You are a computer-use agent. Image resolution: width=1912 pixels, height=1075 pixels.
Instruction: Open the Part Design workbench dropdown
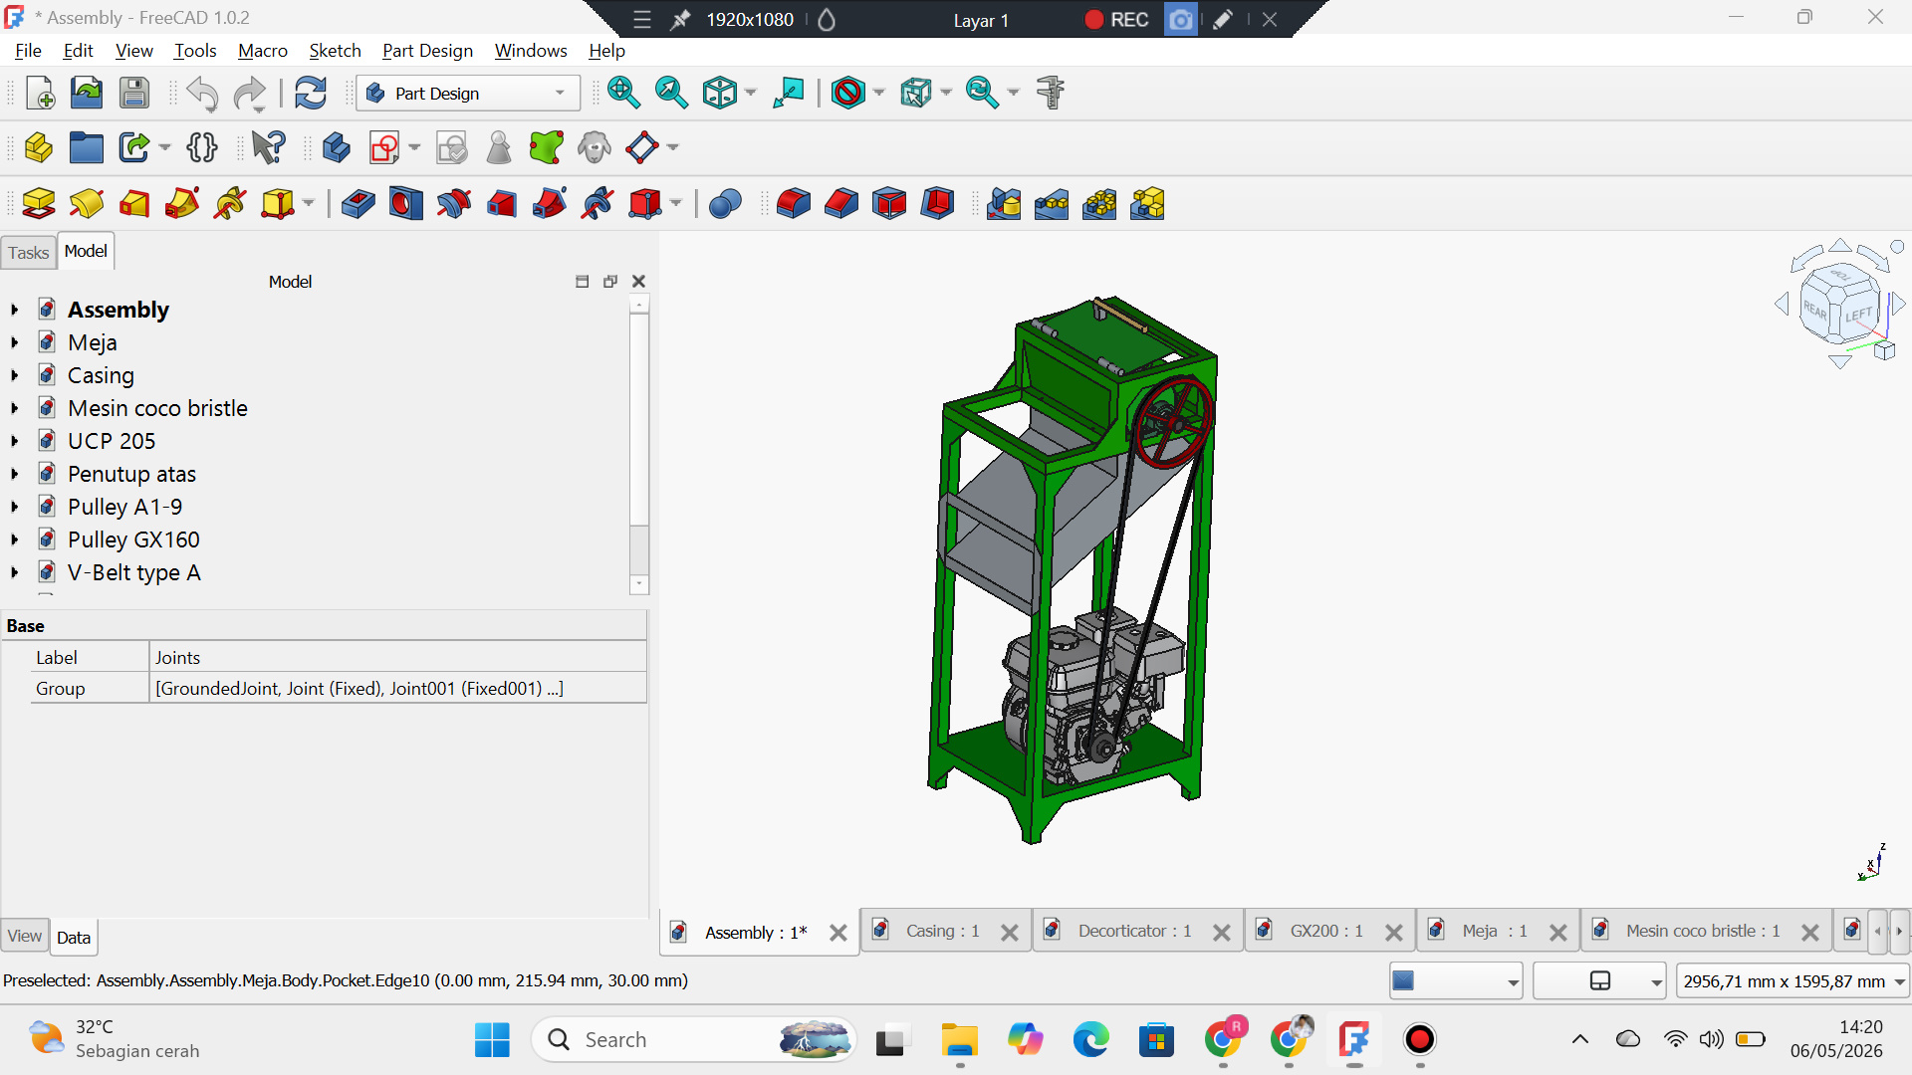click(x=468, y=93)
